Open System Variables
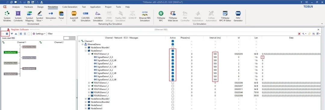 pyautogui.click(x=7, y=16)
